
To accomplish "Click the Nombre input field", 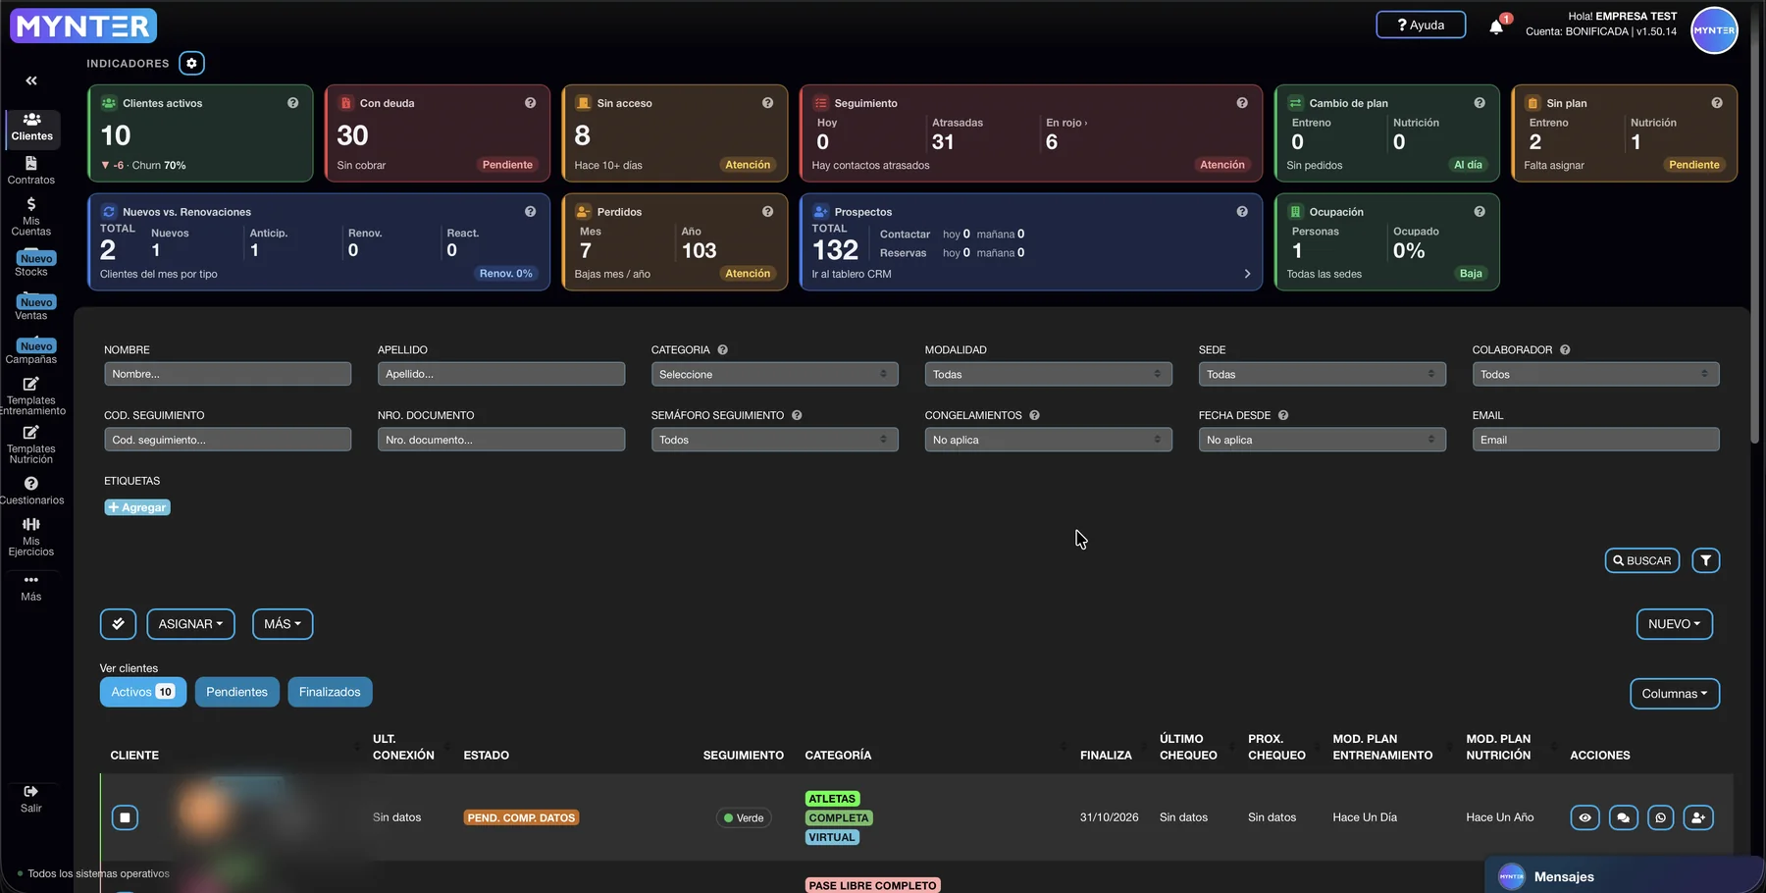I will tap(228, 374).
